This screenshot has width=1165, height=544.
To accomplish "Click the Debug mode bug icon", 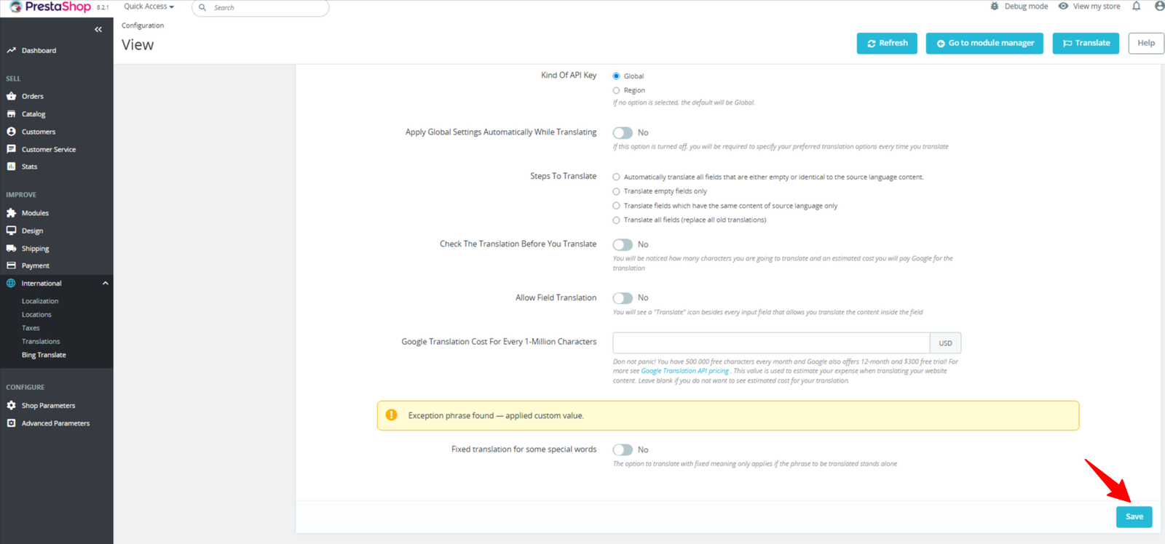I will coord(995,7).
